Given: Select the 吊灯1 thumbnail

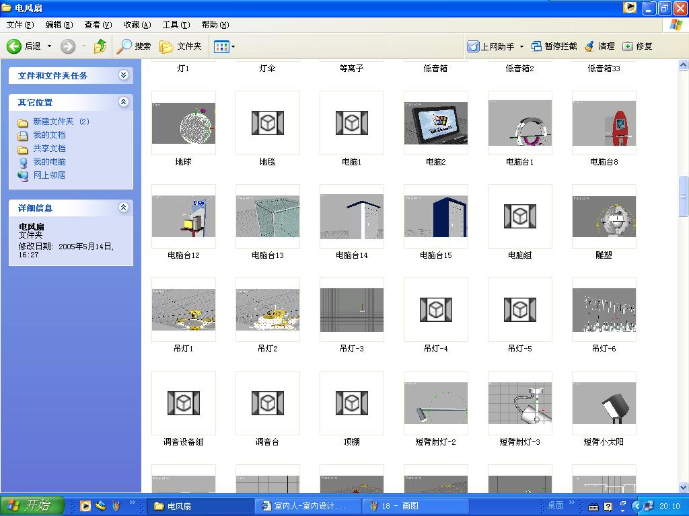Looking at the screenshot, I should click(x=184, y=310).
